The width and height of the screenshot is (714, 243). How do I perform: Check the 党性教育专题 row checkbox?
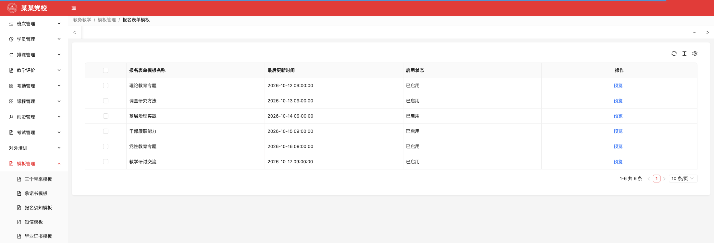pyautogui.click(x=105, y=146)
